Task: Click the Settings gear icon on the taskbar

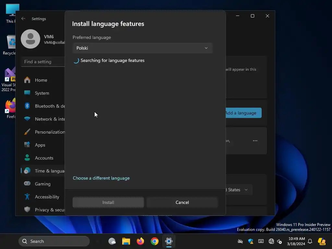Action: click(x=169, y=241)
